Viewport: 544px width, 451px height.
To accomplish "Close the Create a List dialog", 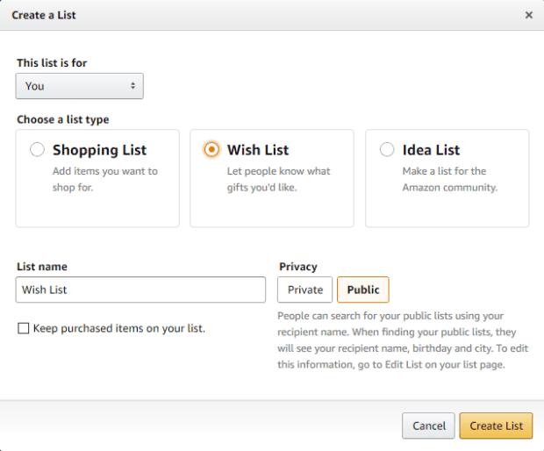I will [x=528, y=15].
